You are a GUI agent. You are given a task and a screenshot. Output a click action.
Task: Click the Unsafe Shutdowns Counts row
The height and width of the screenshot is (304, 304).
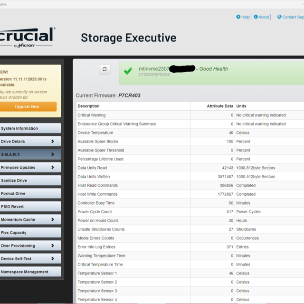(x=190, y=229)
